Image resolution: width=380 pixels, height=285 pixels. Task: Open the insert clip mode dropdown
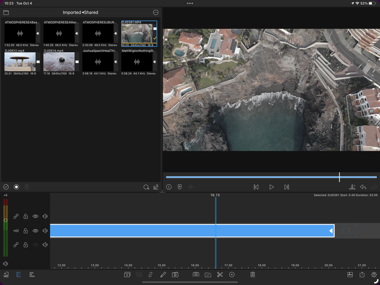(352, 187)
